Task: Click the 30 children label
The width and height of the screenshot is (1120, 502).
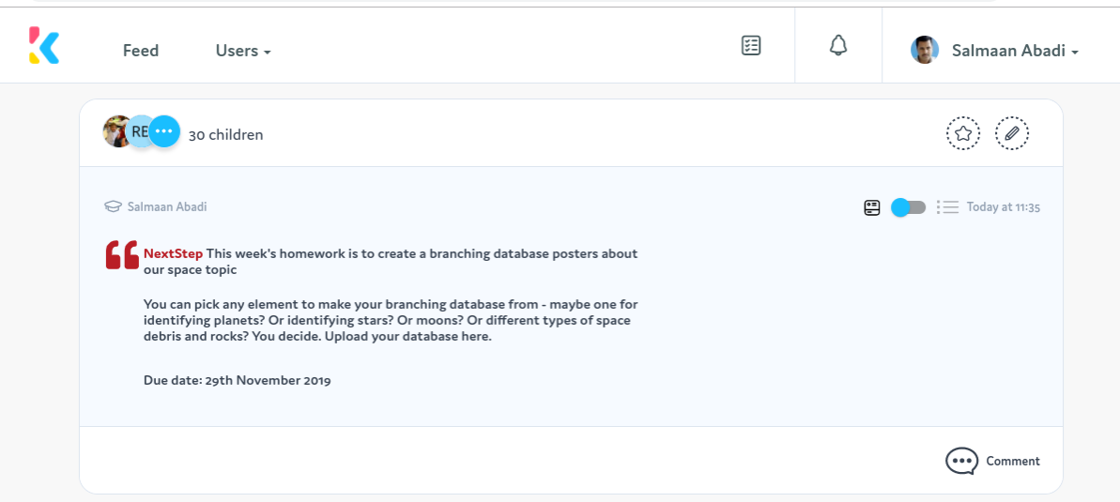Action: (x=225, y=134)
